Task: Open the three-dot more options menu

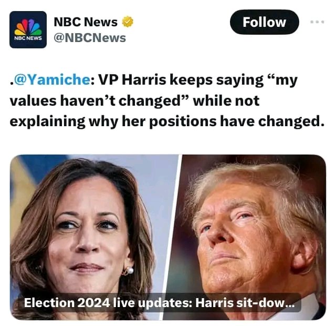Action: (317, 22)
